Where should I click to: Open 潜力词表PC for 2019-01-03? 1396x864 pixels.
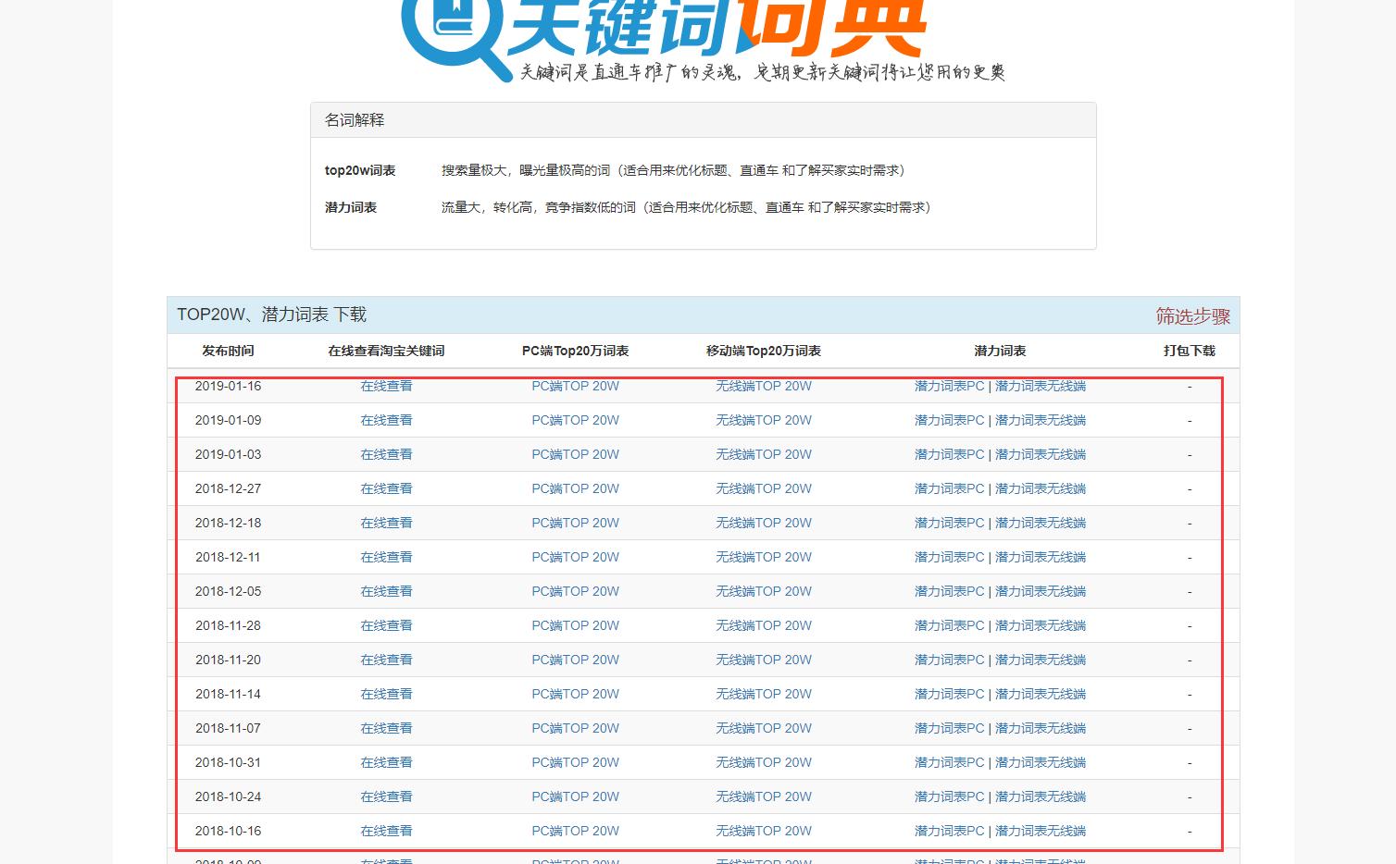(x=948, y=454)
